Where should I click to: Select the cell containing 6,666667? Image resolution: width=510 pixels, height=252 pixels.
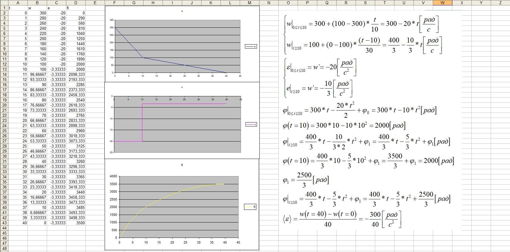point(37,213)
